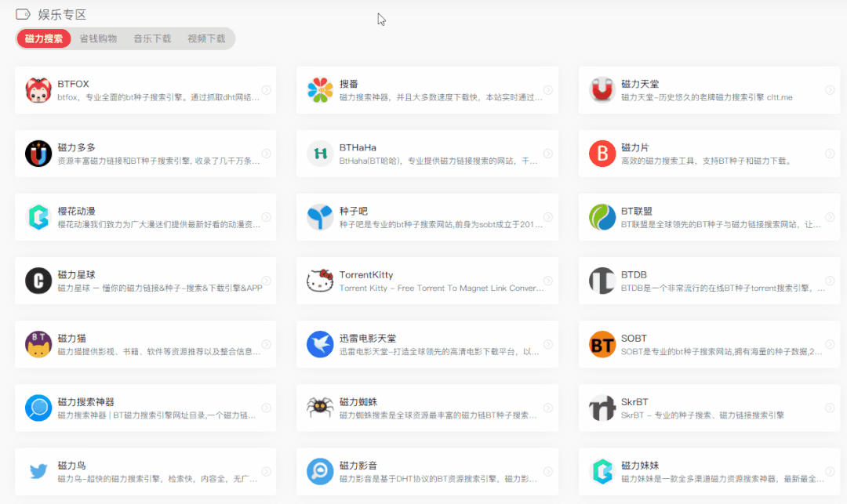The width and height of the screenshot is (847, 504).
Task: Click the 磁力多多 magnet icon
Action: [38, 154]
